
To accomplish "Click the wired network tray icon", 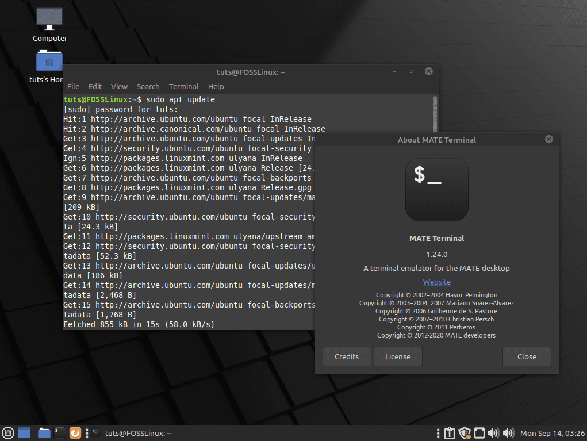I will click(479, 433).
